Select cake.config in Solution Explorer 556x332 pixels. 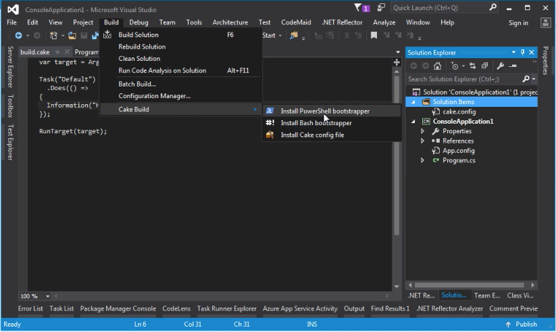[x=459, y=112]
